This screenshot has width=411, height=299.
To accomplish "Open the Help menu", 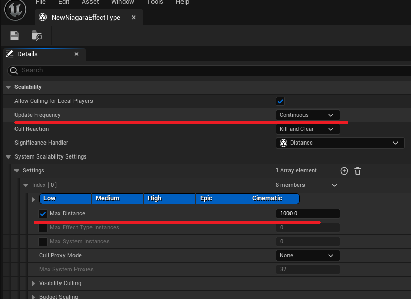I will [x=182, y=2].
